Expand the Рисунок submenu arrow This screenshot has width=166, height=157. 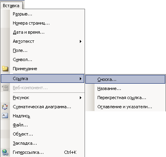click(81, 98)
